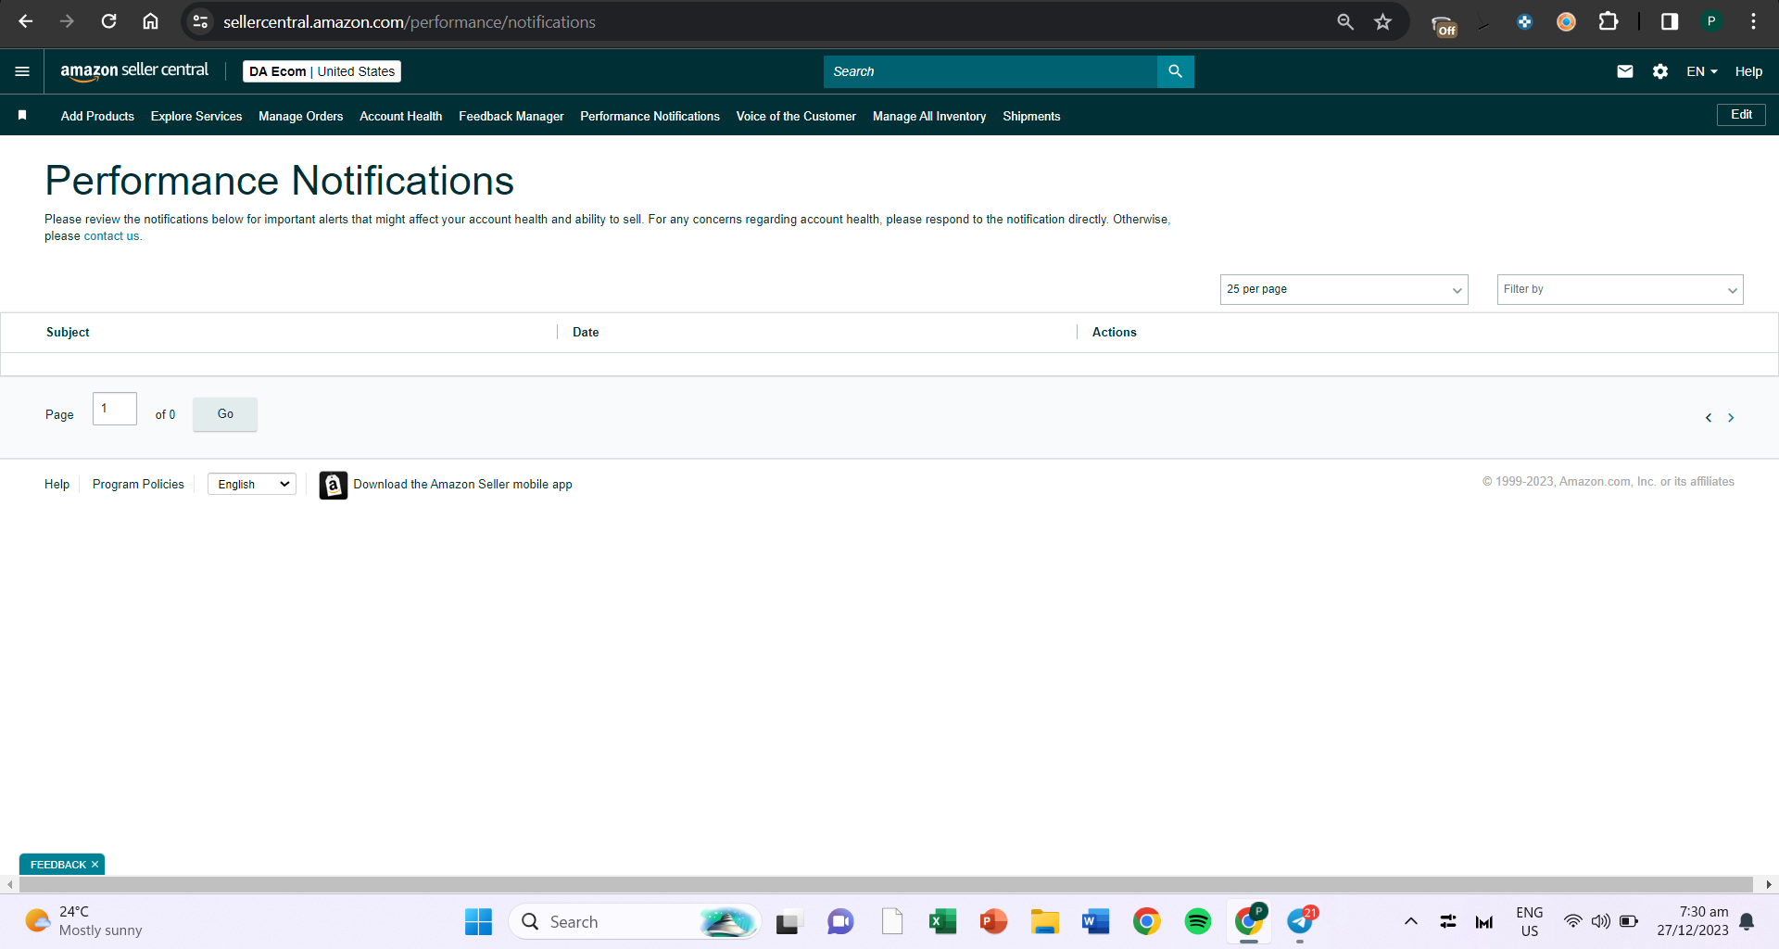This screenshot has height=949, width=1779.
Task: Expand the 25 per page dropdown
Action: click(x=1344, y=289)
